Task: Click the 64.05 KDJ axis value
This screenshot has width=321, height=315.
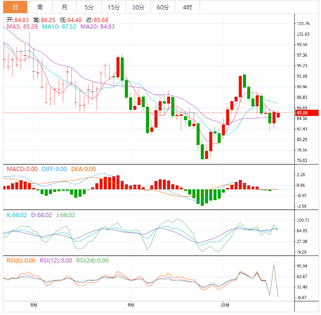Action: 302,231
